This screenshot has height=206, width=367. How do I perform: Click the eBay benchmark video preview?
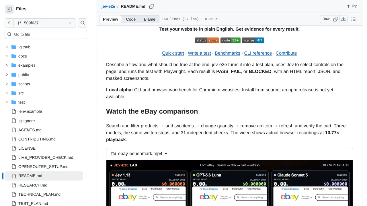(229, 183)
